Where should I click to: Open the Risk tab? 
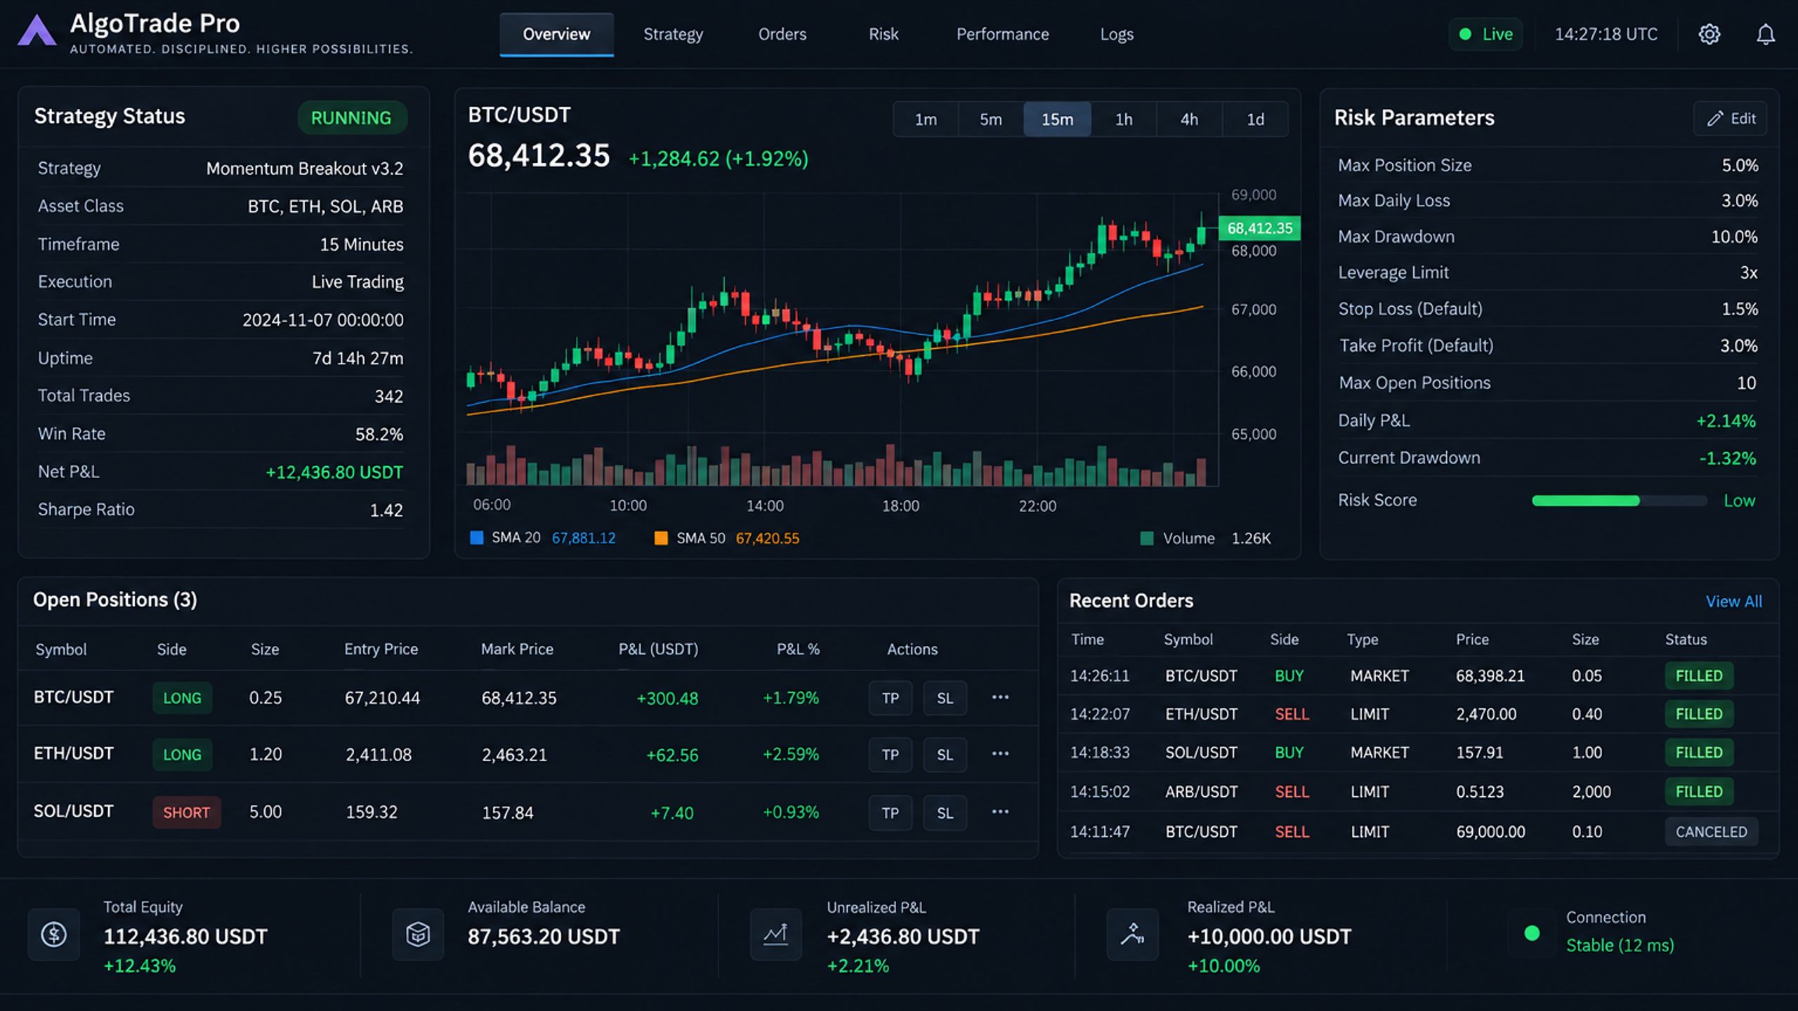(883, 34)
